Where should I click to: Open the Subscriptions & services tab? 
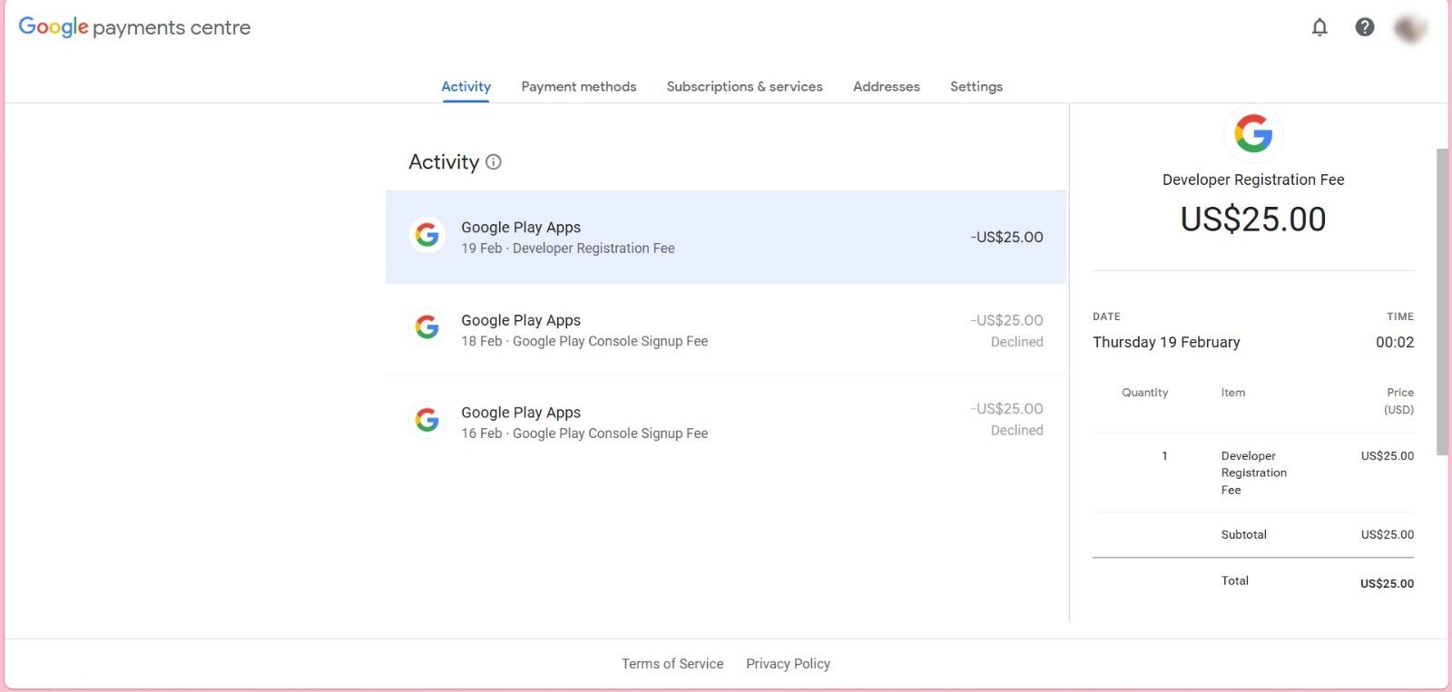coord(745,87)
